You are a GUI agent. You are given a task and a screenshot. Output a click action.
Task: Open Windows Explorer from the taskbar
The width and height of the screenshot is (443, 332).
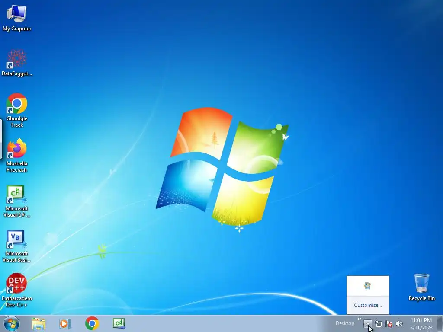tap(38, 323)
